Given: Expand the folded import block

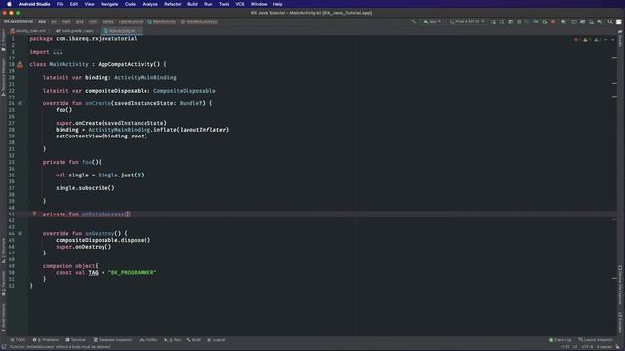Looking at the screenshot, I should [58, 52].
